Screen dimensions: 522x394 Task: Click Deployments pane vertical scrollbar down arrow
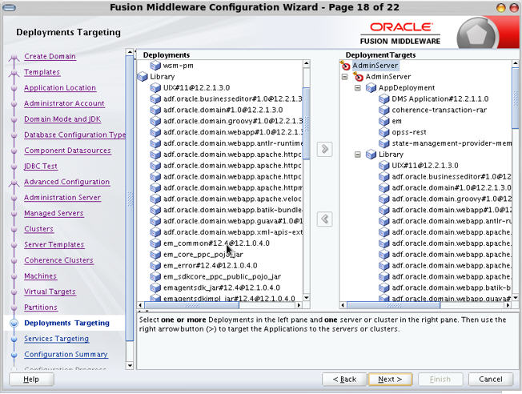tap(307, 298)
